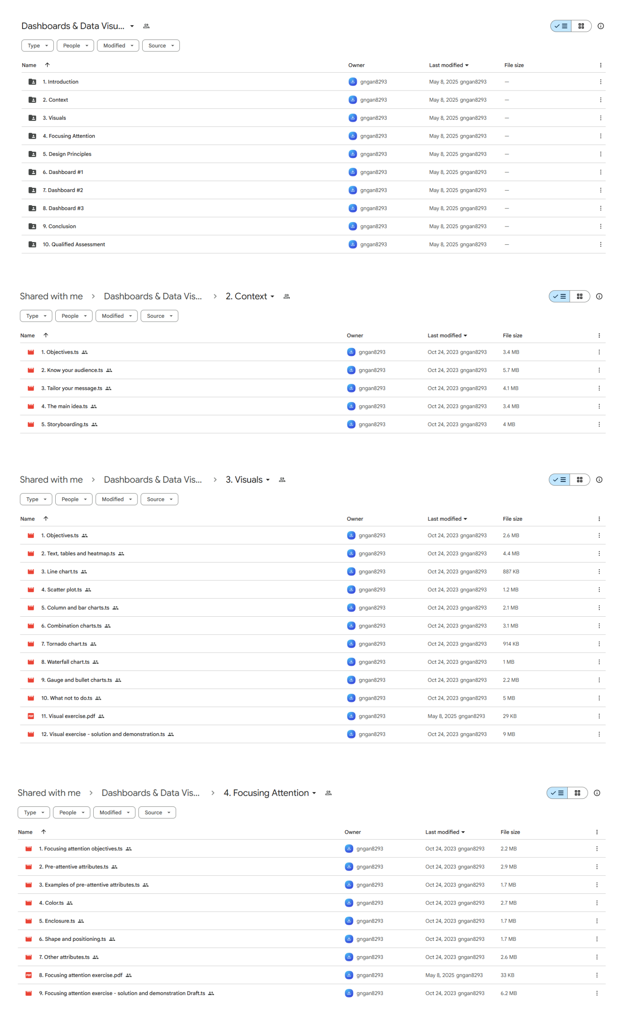629x1012 pixels.
Task: Open Source filter in 2. Context section
Action: pyautogui.click(x=159, y=316)
